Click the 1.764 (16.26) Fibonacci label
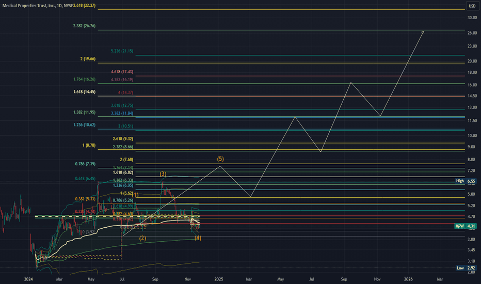 coord(84,79)
